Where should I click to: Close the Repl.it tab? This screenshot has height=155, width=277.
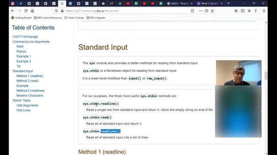click(x=192, y=3)
